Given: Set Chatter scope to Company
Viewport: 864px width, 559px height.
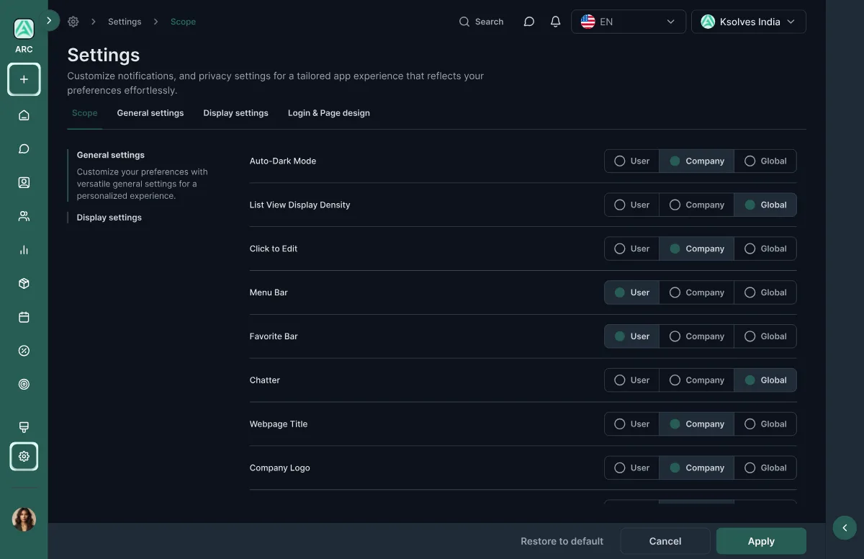Looking at the screenshot, I should click(696, 380).
